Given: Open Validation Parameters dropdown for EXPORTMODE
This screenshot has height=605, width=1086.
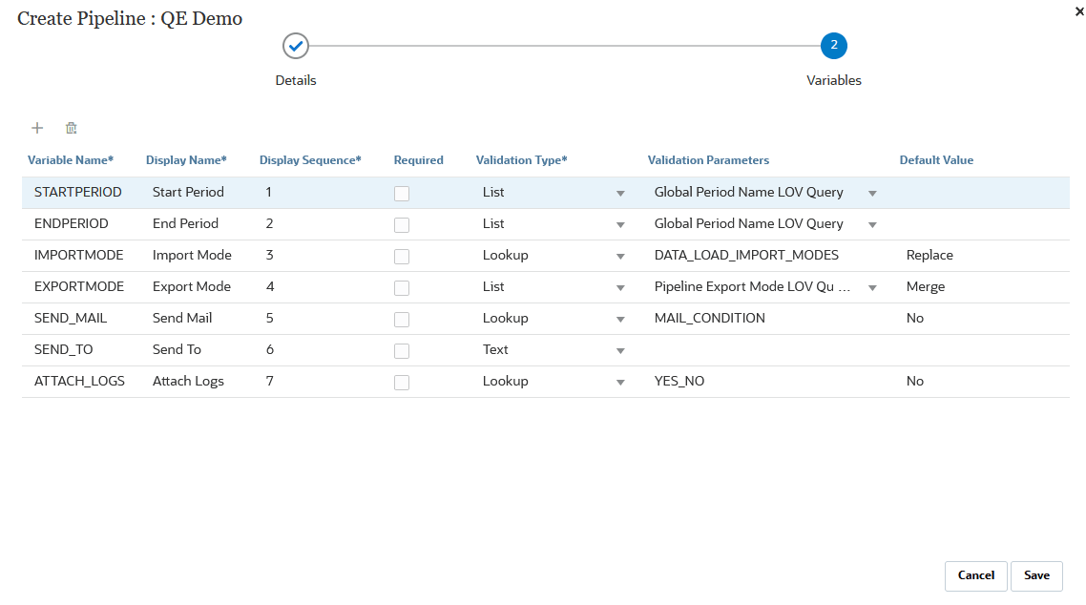Looking at the screenshot, I should [872, 287].
